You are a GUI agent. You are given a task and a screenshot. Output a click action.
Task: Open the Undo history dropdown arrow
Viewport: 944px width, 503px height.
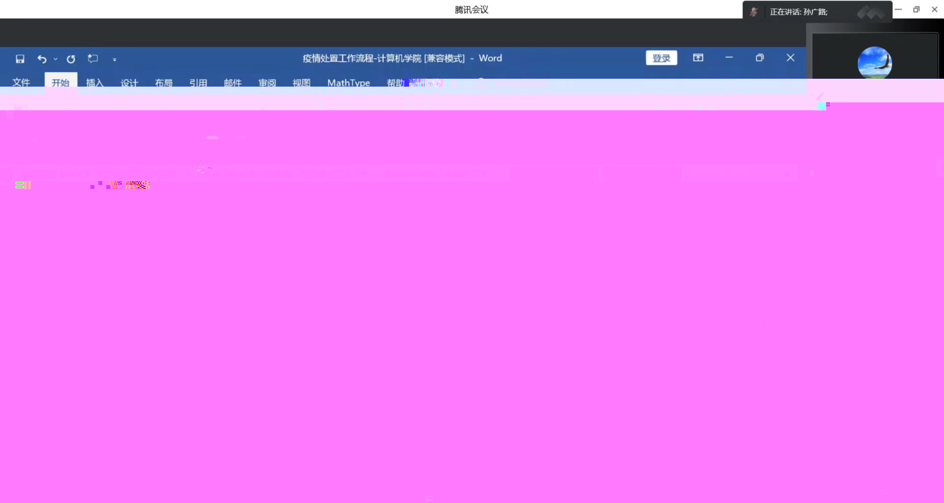pos(56,59)
